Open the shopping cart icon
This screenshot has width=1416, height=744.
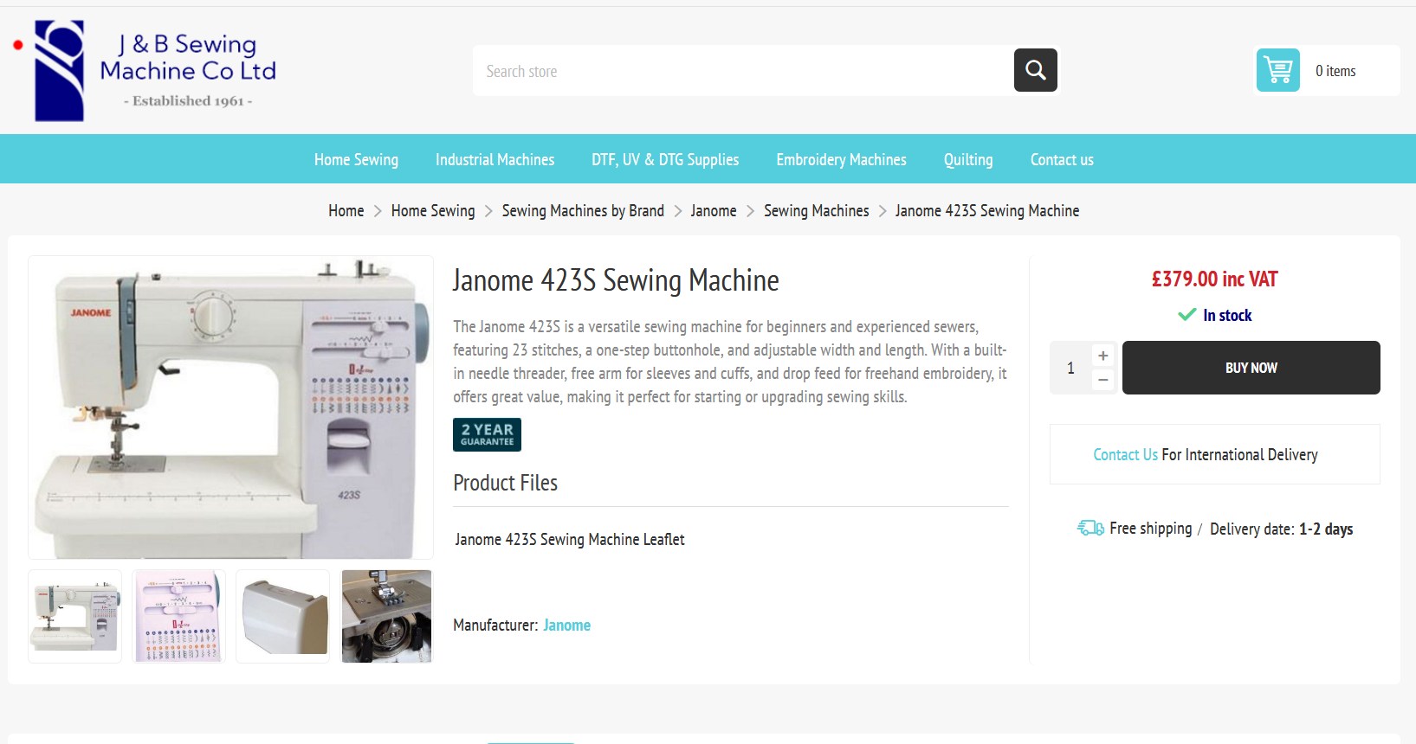[x=1278, y=70]
